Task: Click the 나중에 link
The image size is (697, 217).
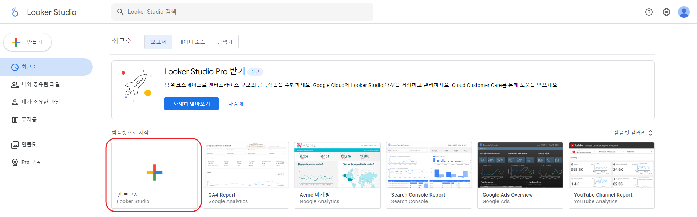Action: tap(235, 104)
